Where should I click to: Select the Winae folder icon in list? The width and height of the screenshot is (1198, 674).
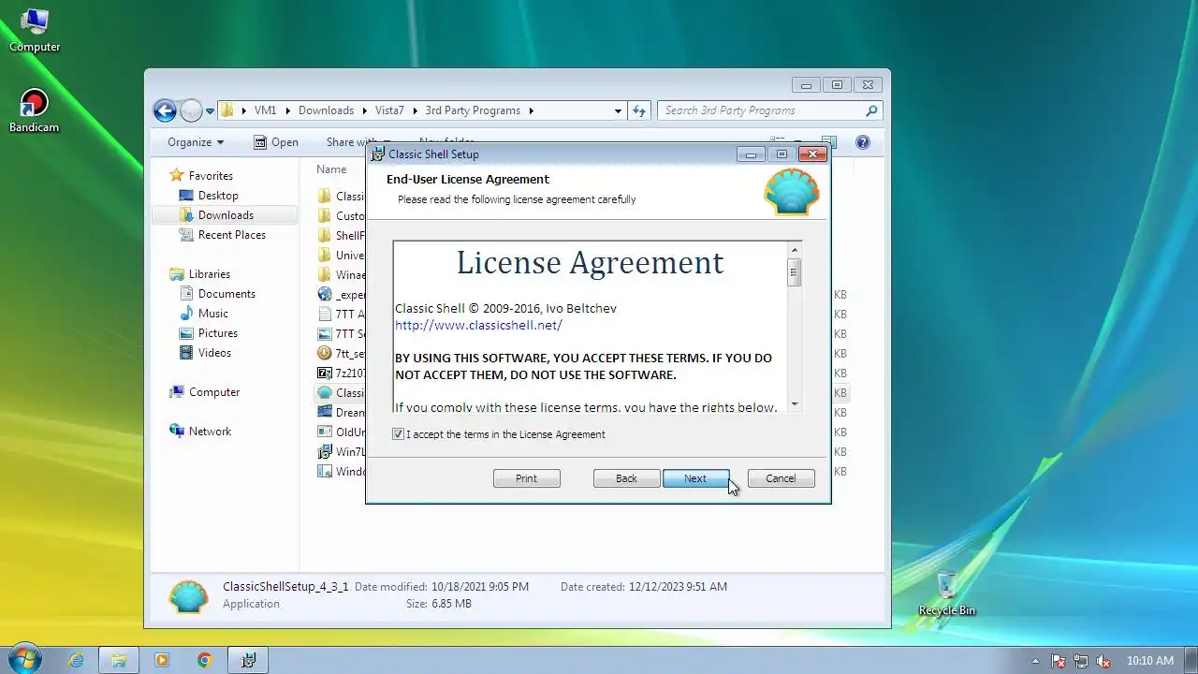(325, 274)
